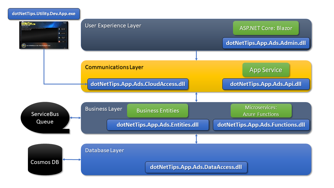Click the dotNetTips.App.Ads.CloudAccess.dll box
The image size is (334, 188).
pyautogui.click(x=138, y=84)
